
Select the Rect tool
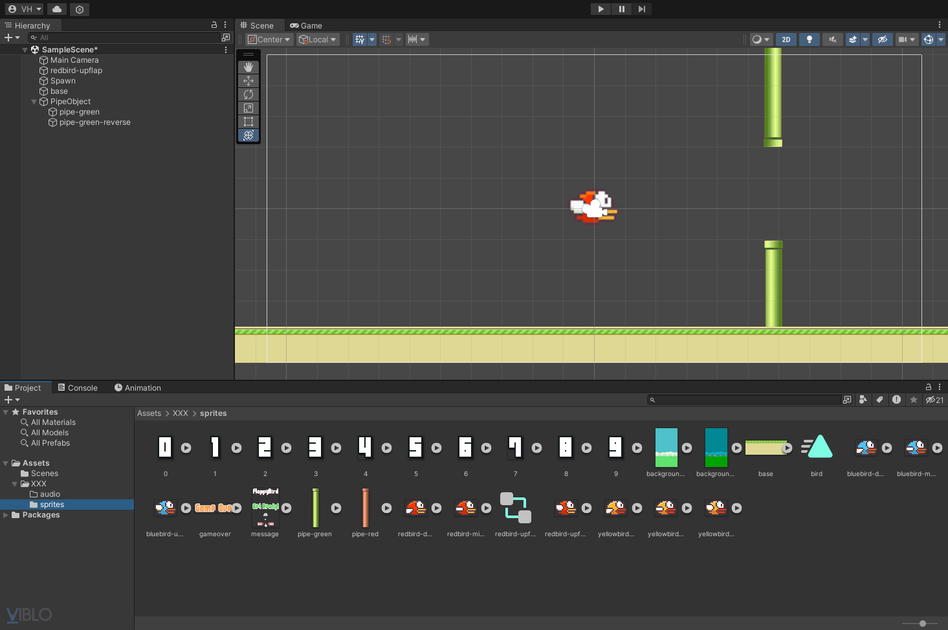pos(248,122)
